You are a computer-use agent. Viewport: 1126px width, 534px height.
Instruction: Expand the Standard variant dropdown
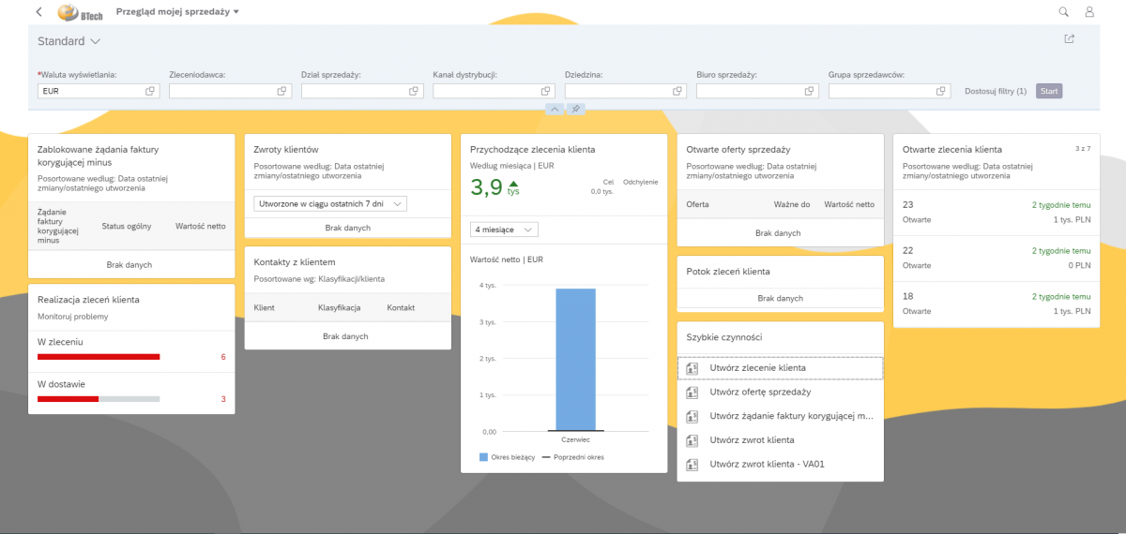[x=96, y=41]
